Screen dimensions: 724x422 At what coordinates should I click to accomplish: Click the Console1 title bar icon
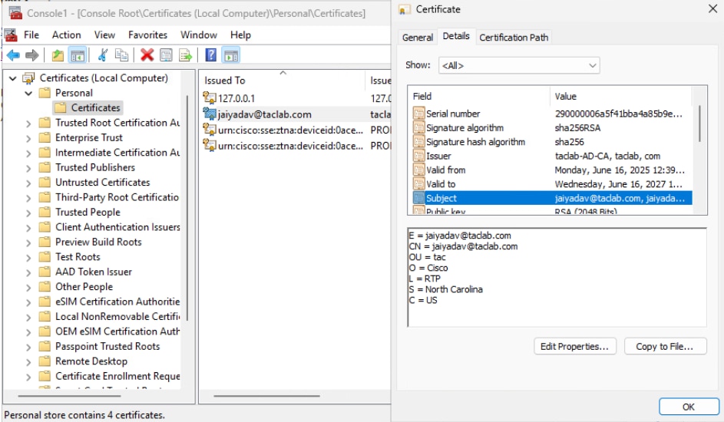(15, 13)
